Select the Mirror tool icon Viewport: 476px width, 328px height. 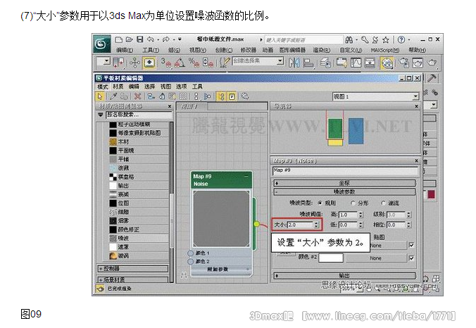294,63
